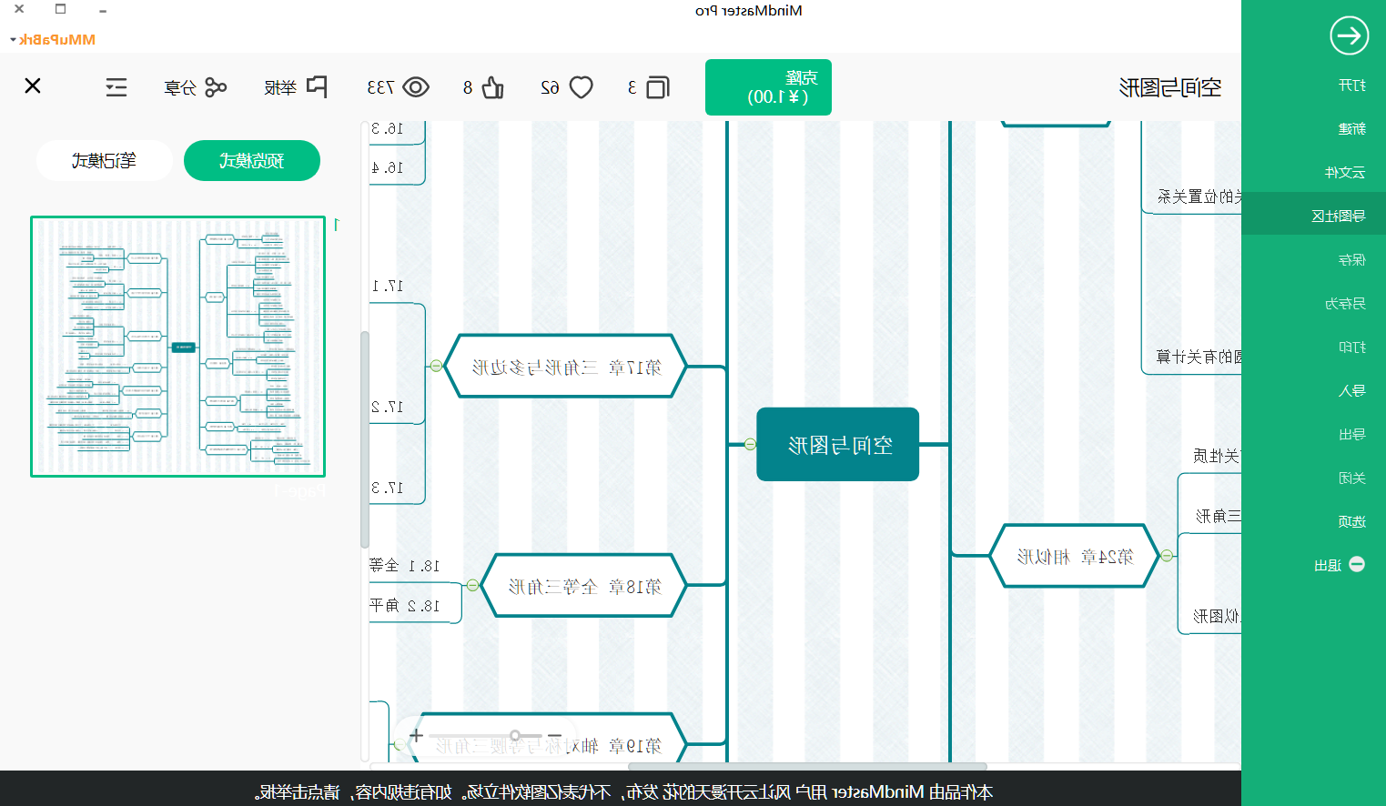The width and height of the screenshot is (1386, 806).
Task: Click the report flag (举报) icon
Action: [317, 86]
